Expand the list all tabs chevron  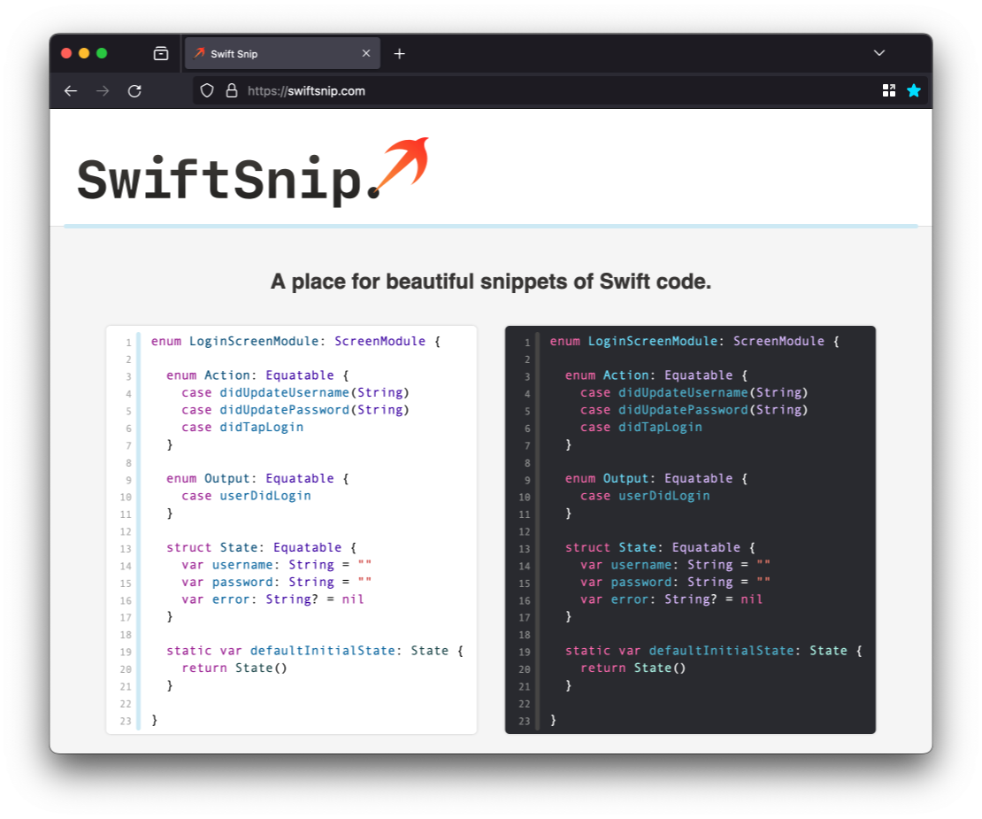(878, 53)
